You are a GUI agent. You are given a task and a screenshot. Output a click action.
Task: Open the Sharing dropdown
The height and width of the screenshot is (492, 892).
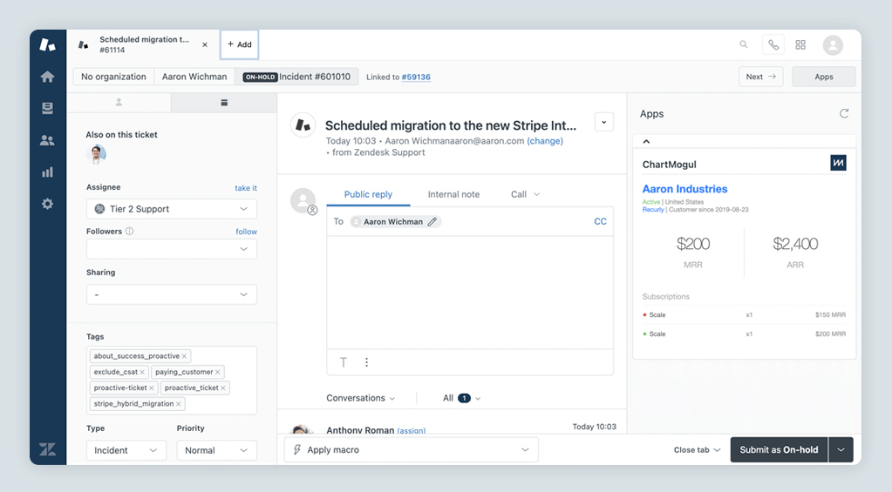pos(171,294)
